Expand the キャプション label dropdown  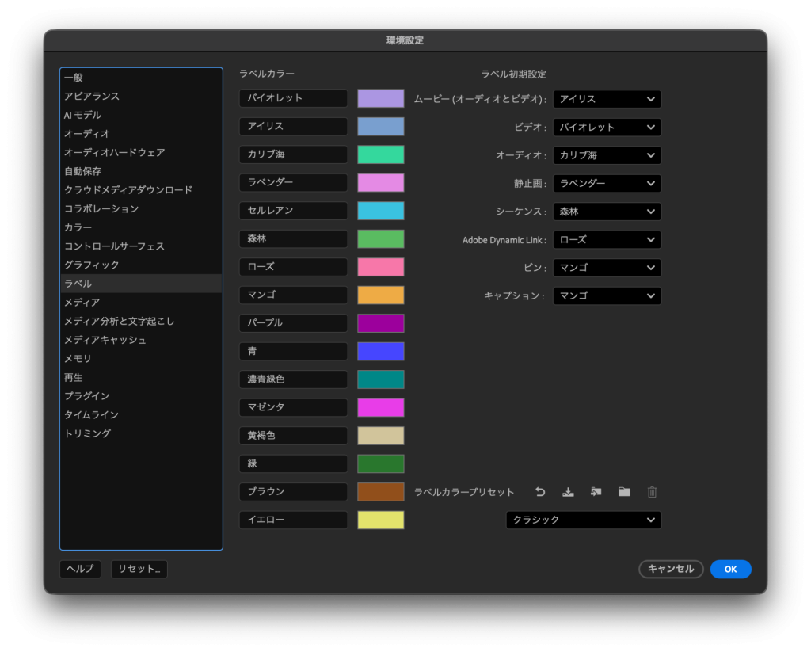click(x=607, y=295)
